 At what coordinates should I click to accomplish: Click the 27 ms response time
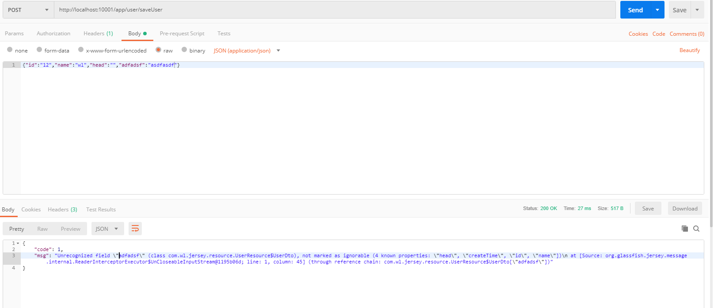pyautogui.click(x=584, y=208)
